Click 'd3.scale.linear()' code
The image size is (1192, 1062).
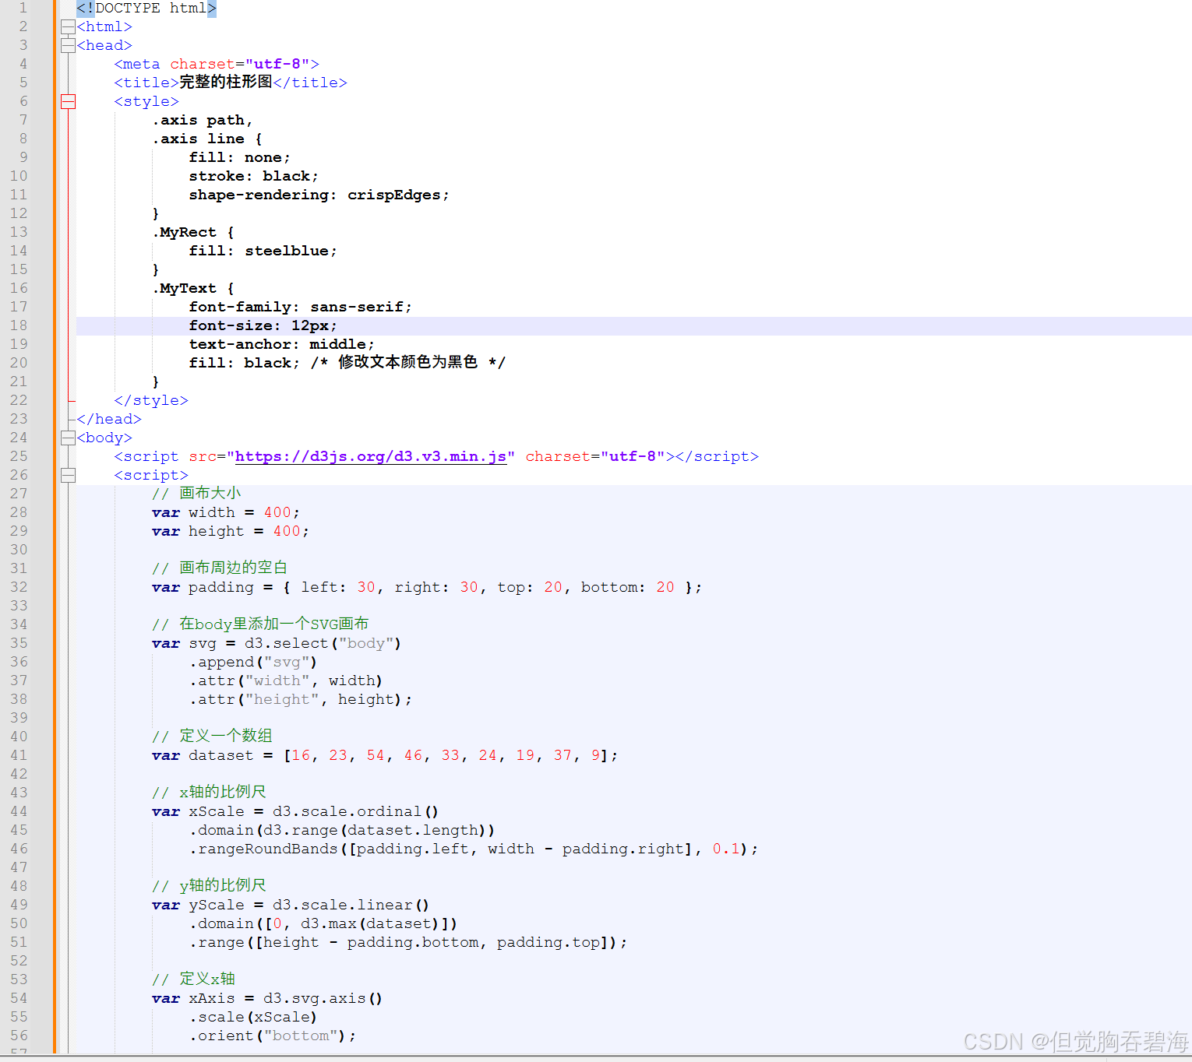click(x=351, y=905)
